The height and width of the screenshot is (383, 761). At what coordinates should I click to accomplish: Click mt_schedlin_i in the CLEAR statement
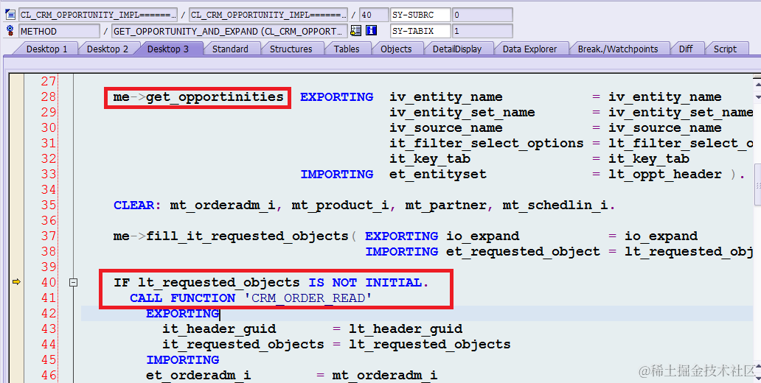point(555,205)
